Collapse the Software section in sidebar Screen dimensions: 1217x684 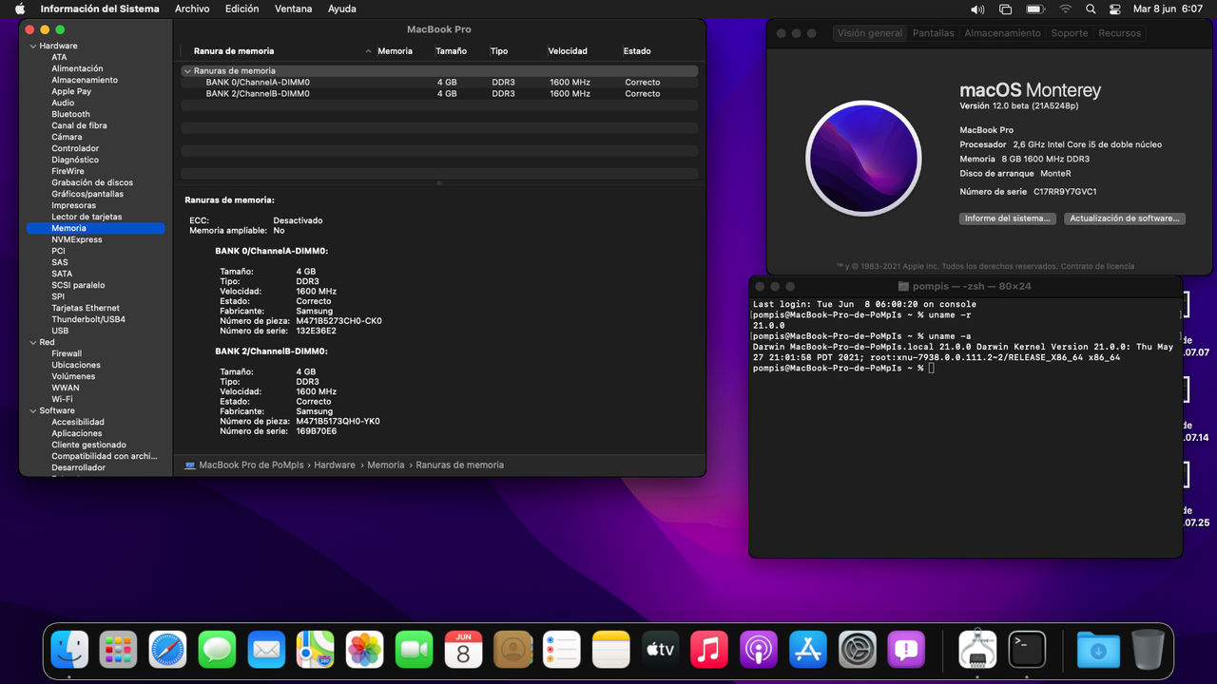[33, 410]
